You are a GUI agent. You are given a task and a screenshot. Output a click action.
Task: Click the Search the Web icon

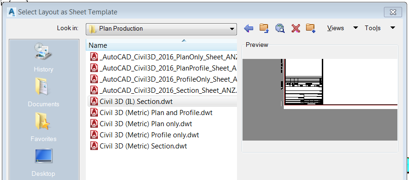click(280, 28)
